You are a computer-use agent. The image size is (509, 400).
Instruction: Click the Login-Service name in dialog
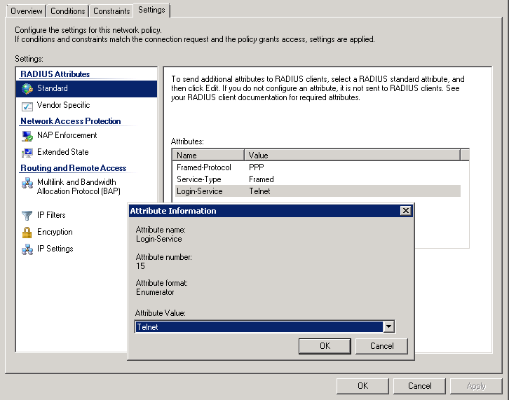pos(158,239)
